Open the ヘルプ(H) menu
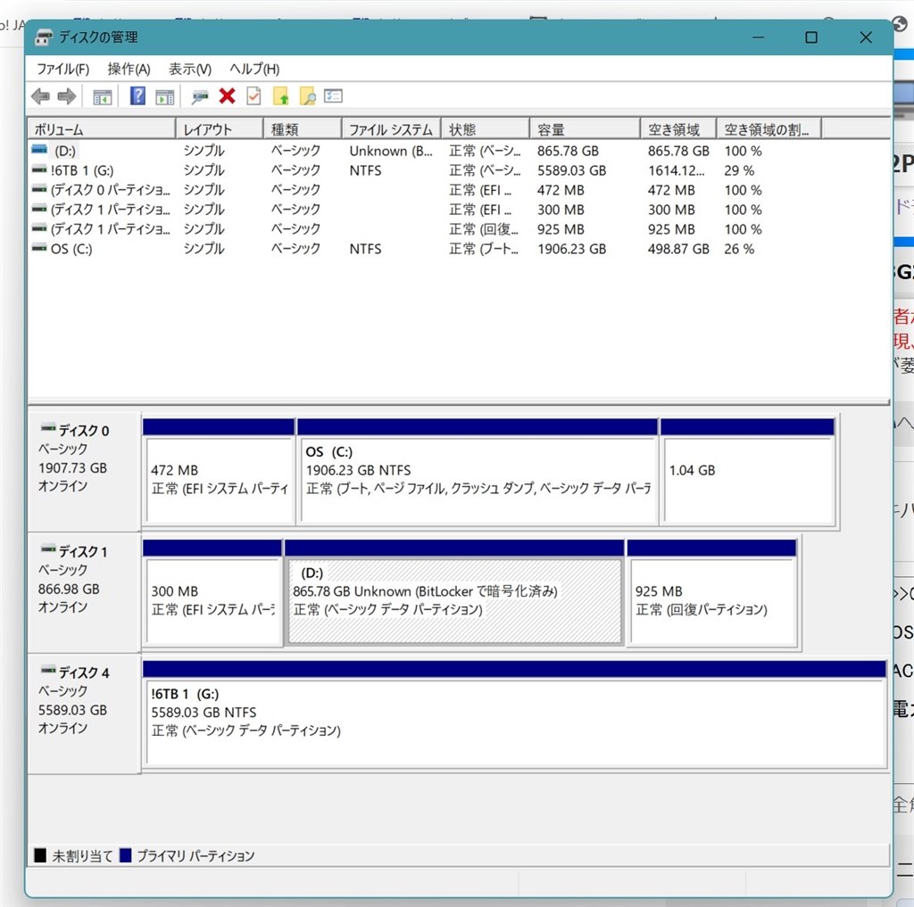This screenshot has height=907, width=914. [x=254, y=70]
